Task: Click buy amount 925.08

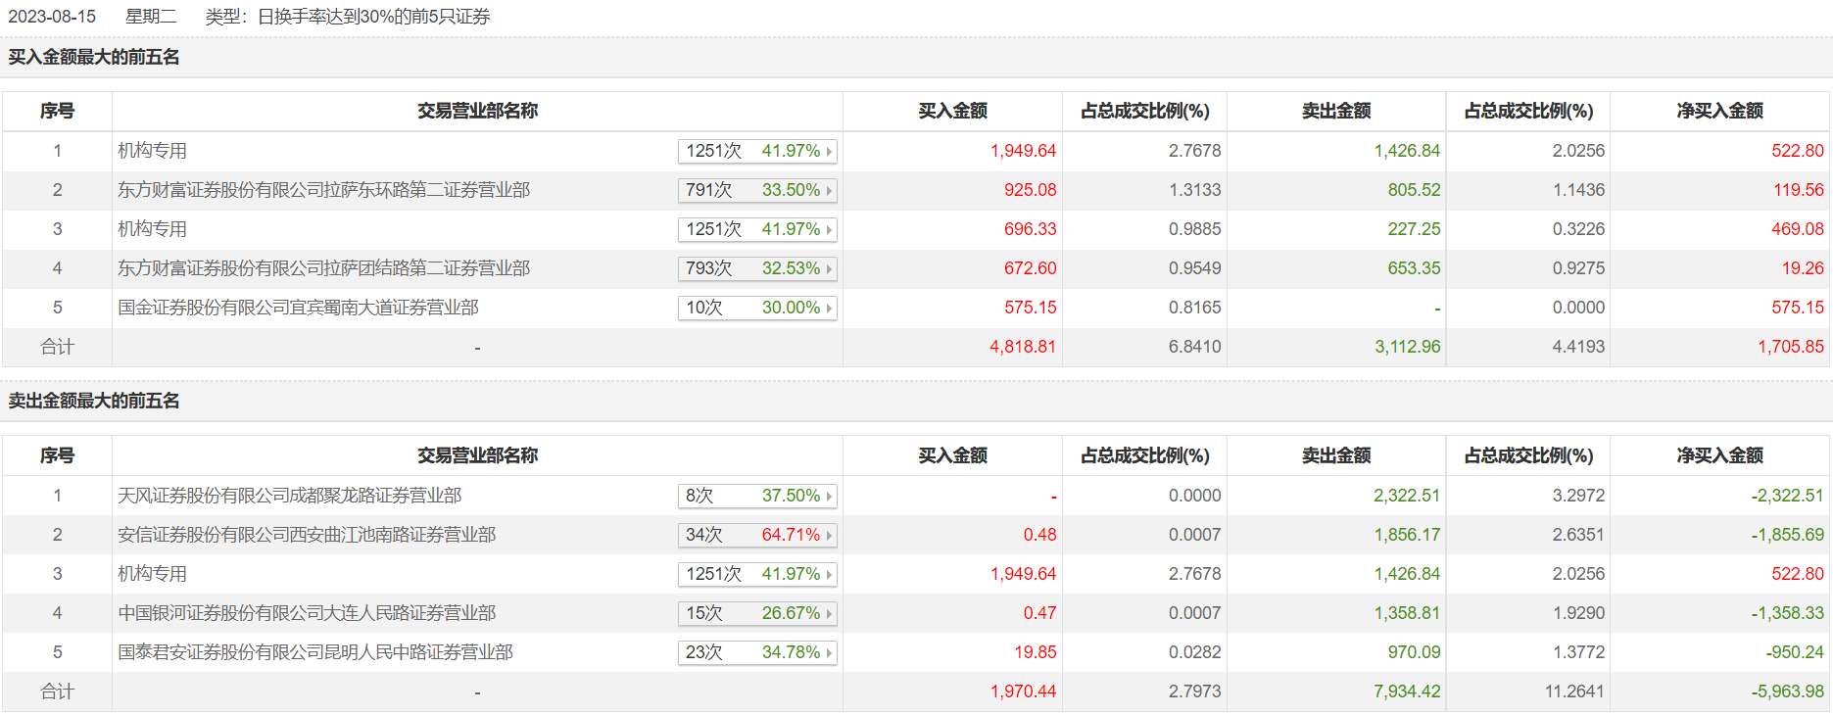Action: (1030, 190)
